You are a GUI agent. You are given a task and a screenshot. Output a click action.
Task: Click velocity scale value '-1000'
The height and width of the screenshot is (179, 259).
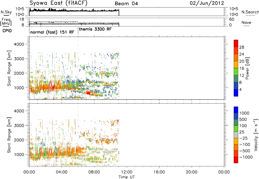246,157
